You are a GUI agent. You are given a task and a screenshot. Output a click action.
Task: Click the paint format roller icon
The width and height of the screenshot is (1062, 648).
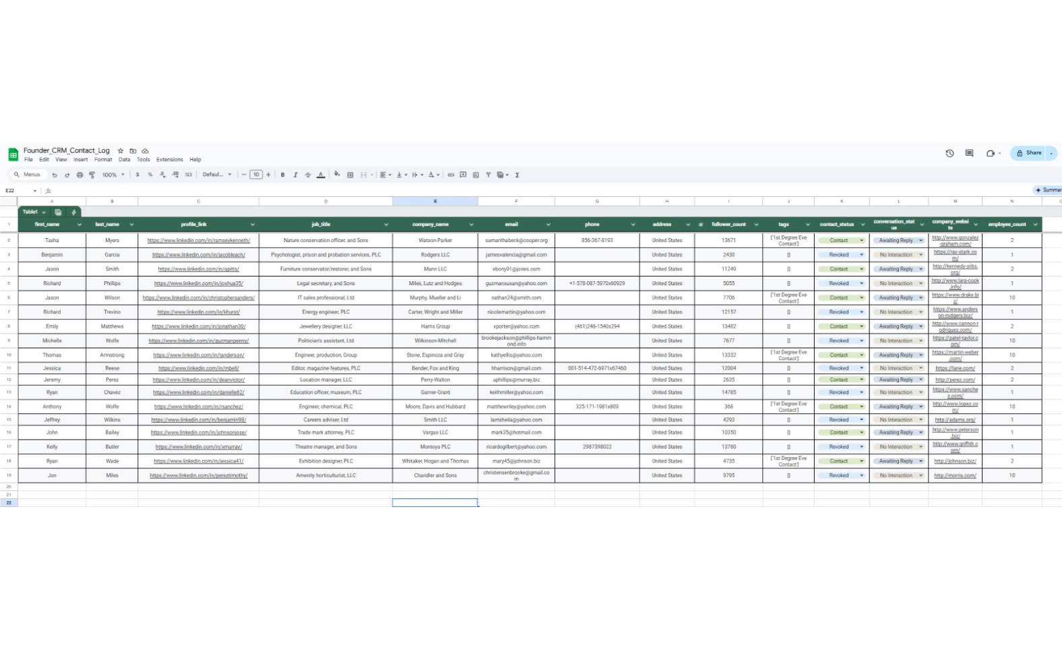(92, 175)
